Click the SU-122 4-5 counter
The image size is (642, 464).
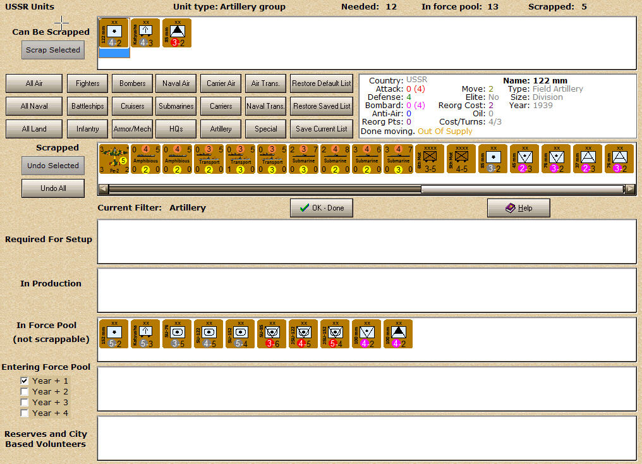click(209, 334)
